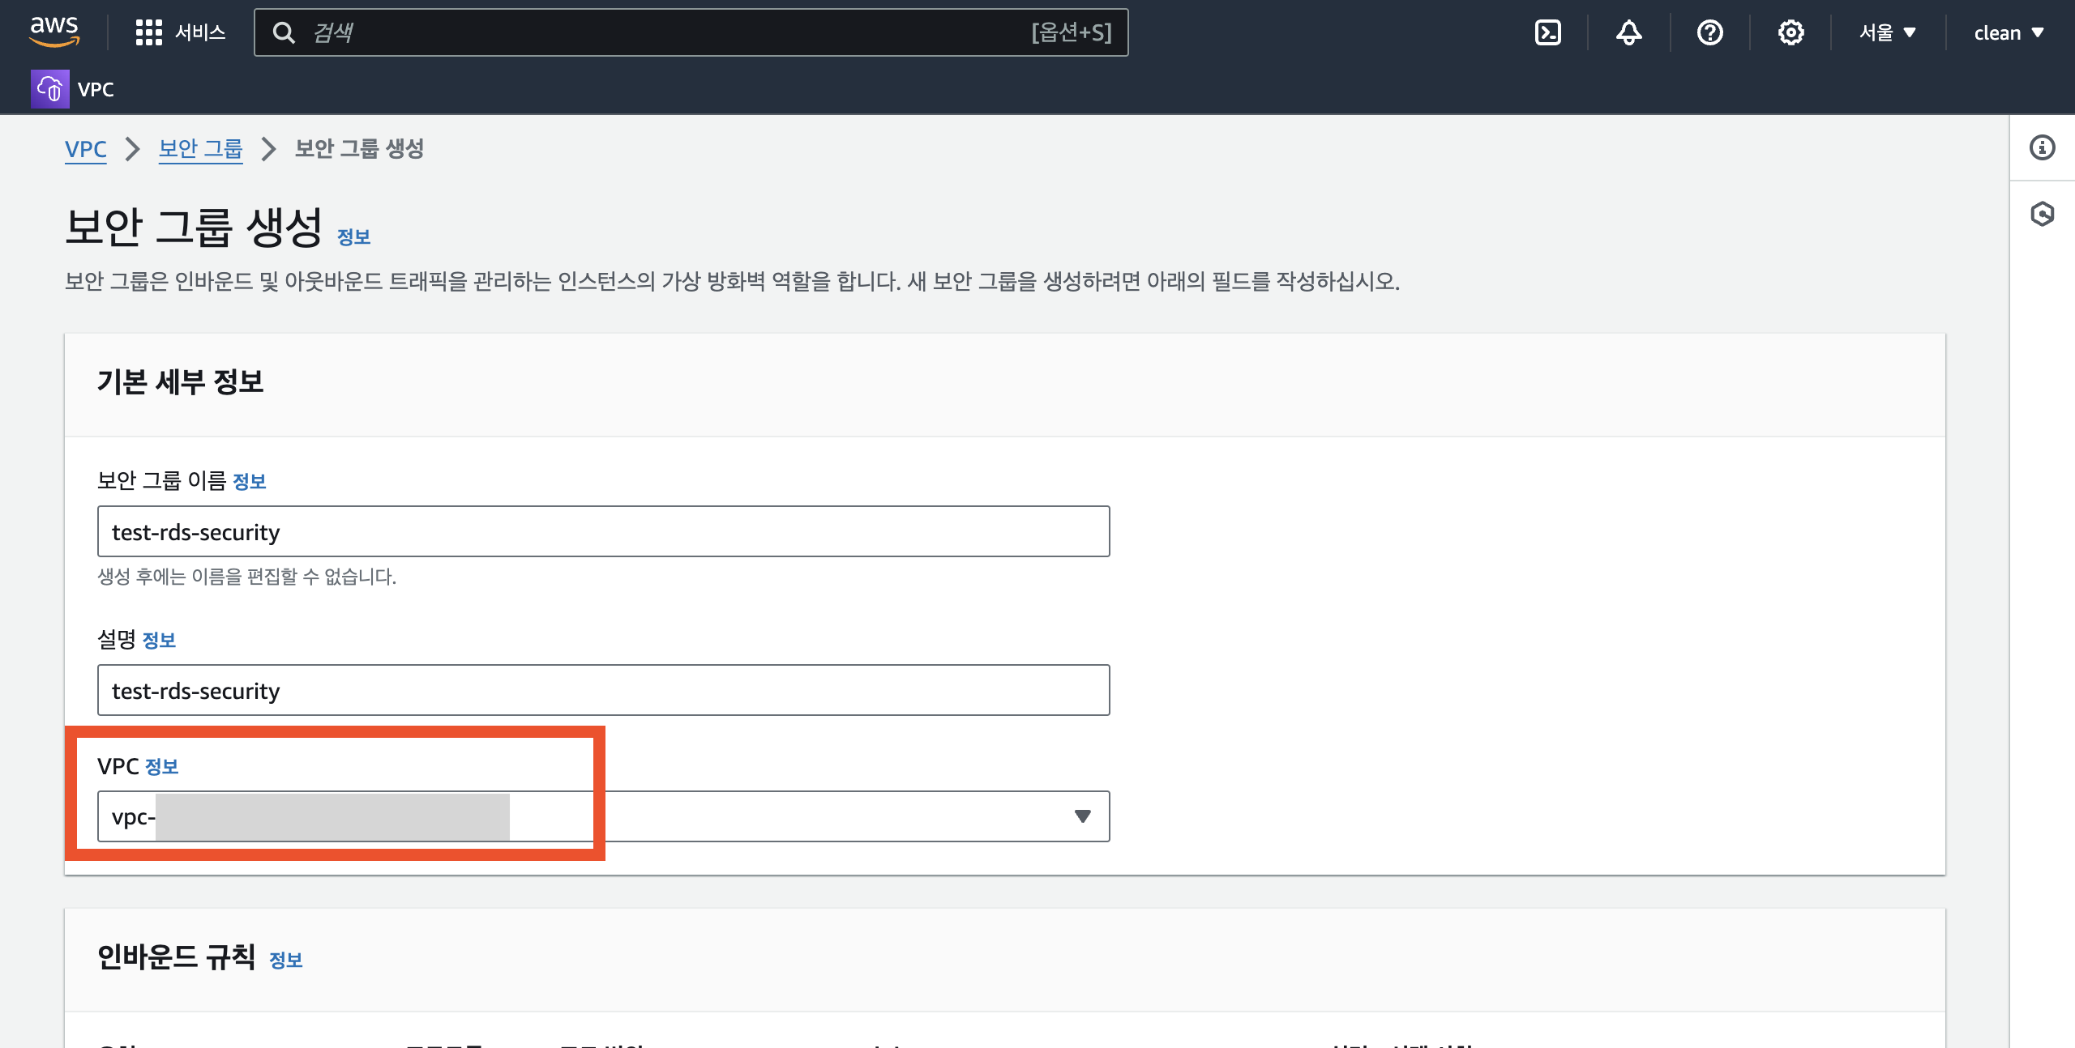Click into the 설명 description field
The height and width of the screenshot is (1048, 2075).
(603, 690)
